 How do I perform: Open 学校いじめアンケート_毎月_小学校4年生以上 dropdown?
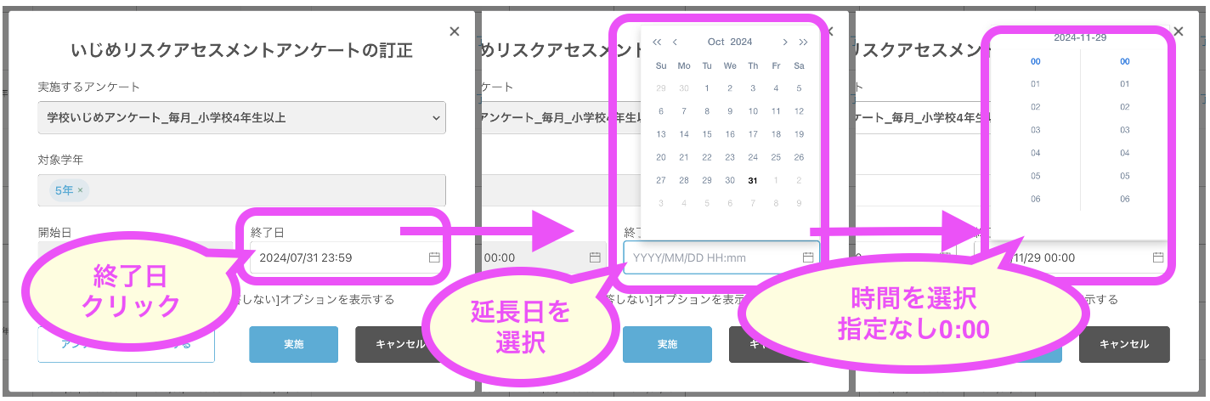(241, 117)
